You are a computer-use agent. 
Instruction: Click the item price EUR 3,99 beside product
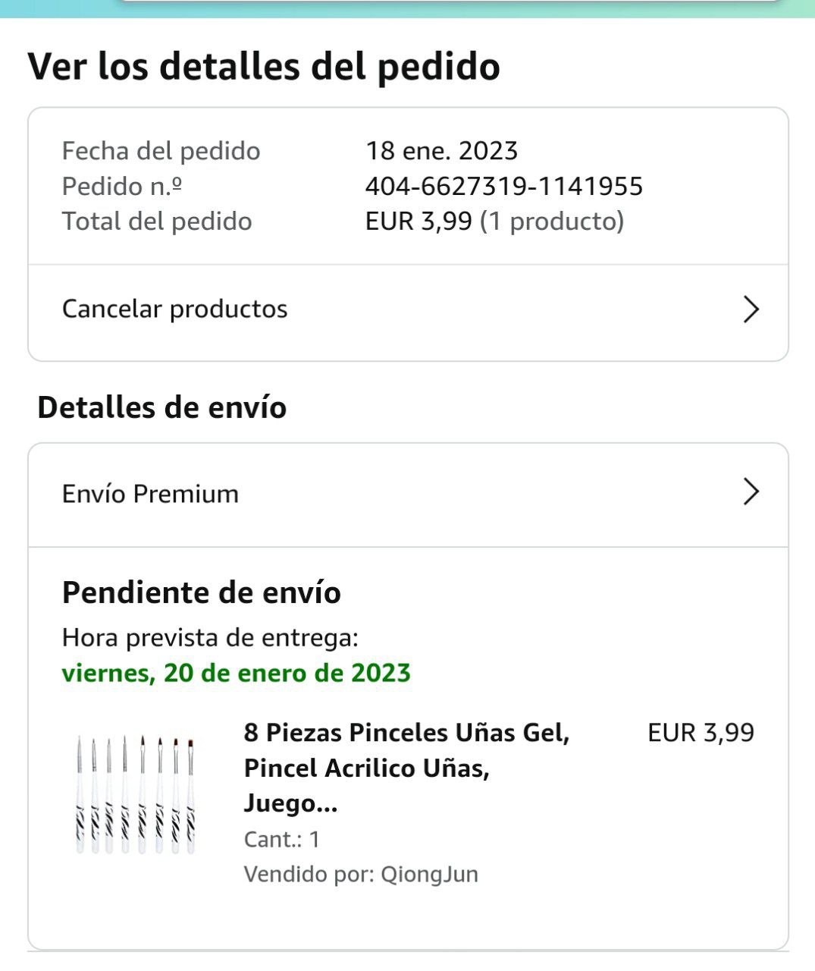[701, 733]
